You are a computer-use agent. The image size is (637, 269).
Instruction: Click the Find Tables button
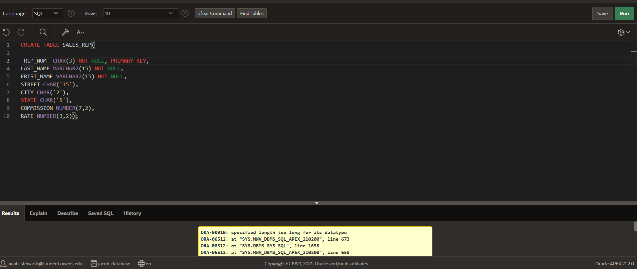252,13
